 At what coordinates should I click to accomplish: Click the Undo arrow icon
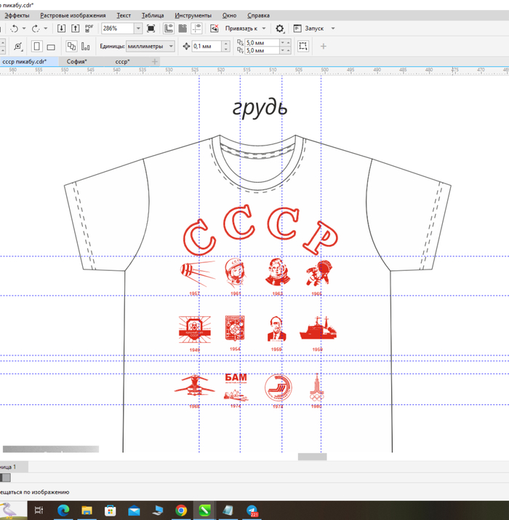(15, 29)
